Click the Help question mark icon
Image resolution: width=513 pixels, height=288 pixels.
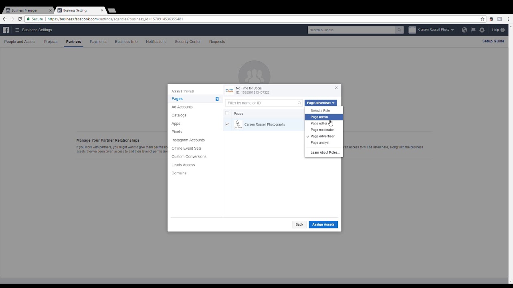point(503,30)
